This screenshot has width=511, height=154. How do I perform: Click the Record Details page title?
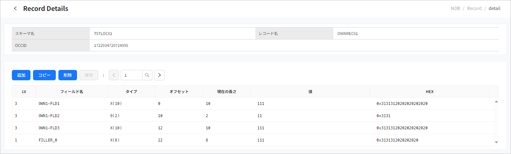[46, 8]
